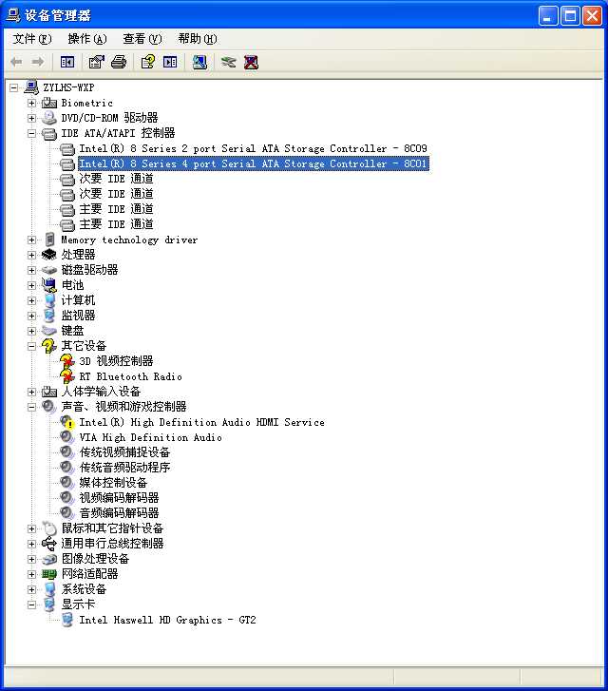Maximize the 设备管理器 window
608x691 pixels.
click(x=570, y=16)
